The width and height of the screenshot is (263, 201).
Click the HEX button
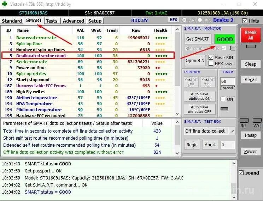click(173, 20)
